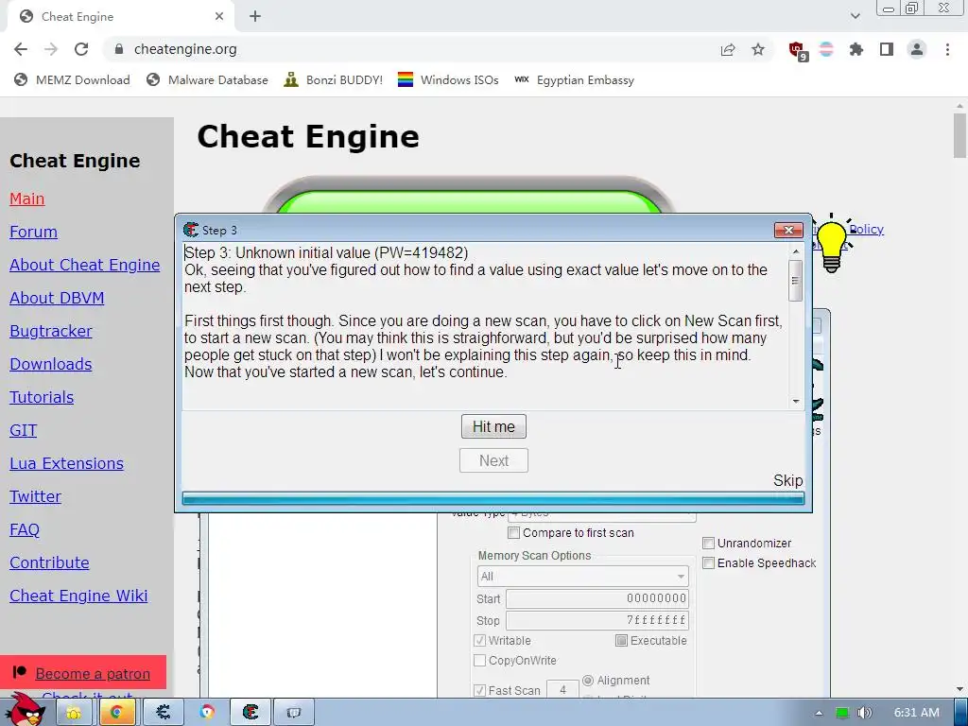The width and height of the screenshot is (968, 726).
Task: Open the About DBVM link
Action: [x=57, y=298]
